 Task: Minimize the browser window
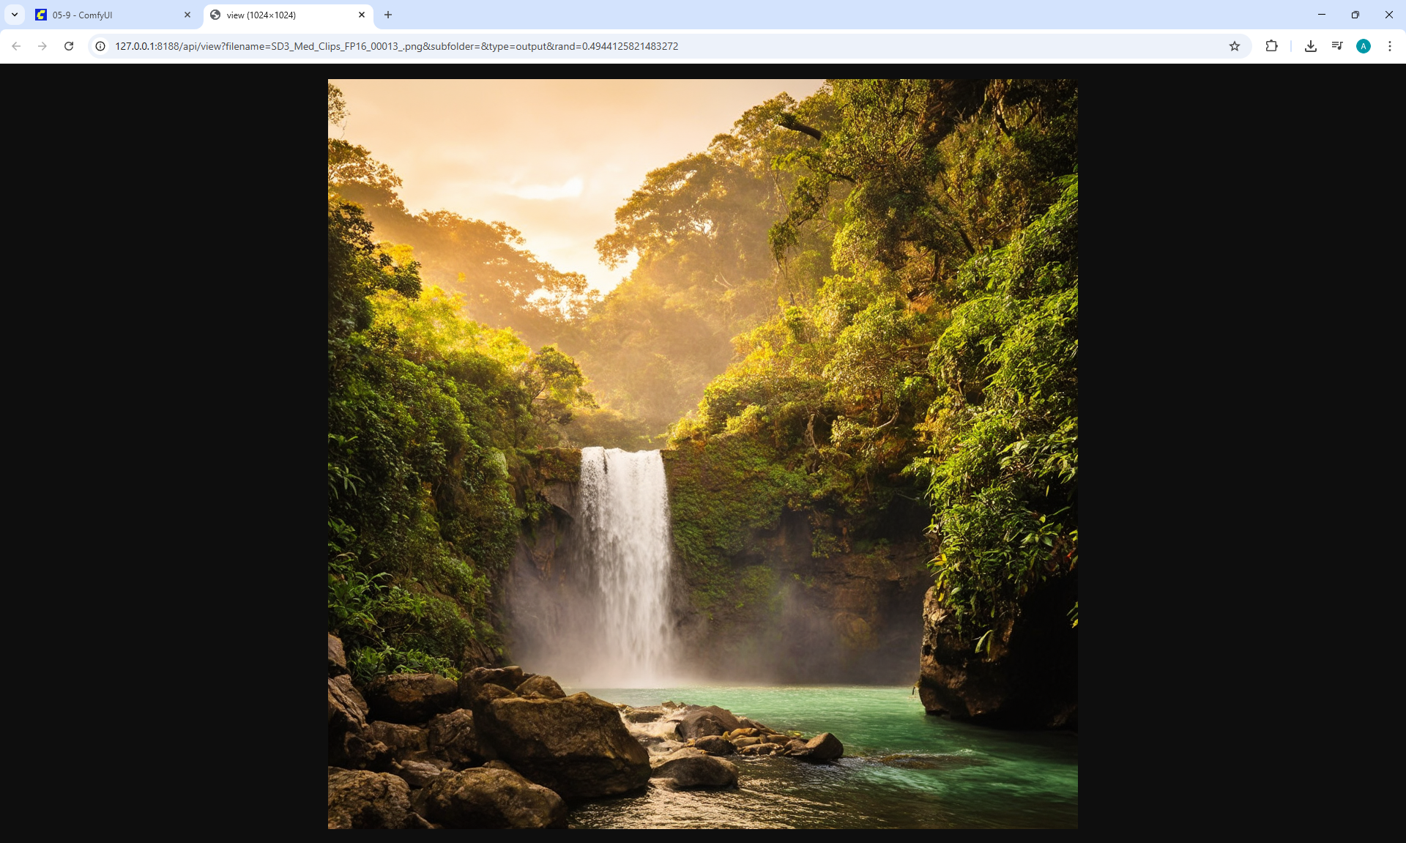click(x=1321, y=15)
